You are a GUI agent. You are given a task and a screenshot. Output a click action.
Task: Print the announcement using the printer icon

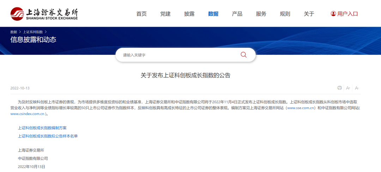point(339,88)
